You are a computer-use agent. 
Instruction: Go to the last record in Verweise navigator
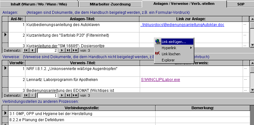68,95
